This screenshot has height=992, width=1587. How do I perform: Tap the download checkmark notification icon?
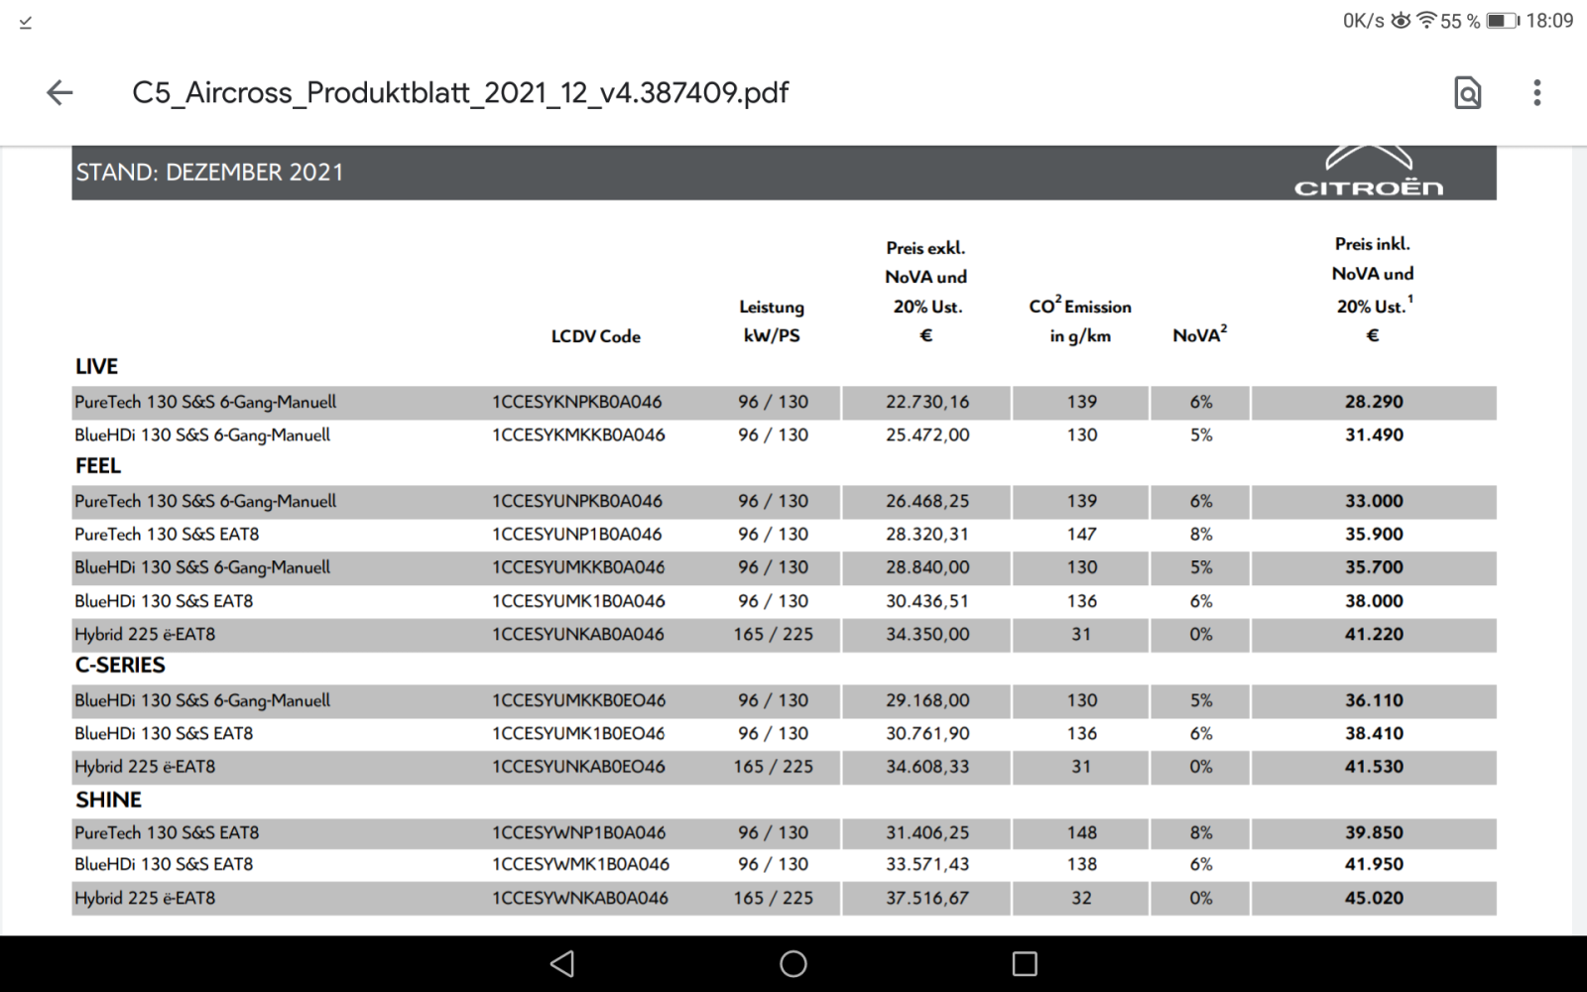(x=26, y=22)
